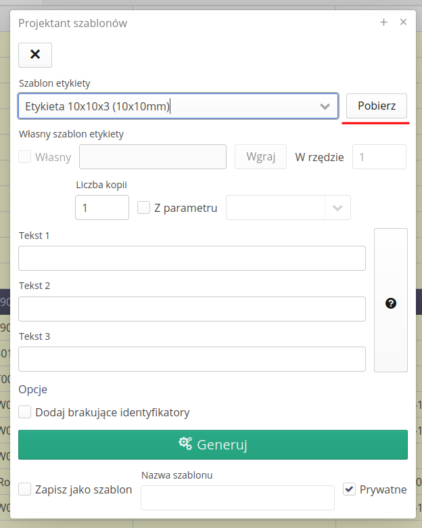Close the Projektant szablonów dialog
422x528 pixels.
(403, 22)
